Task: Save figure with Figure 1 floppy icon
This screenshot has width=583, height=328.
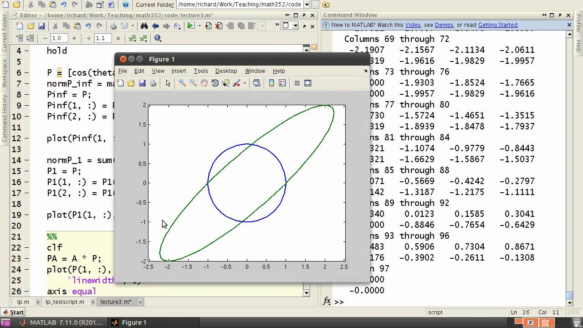Action: tap(142, 83)
